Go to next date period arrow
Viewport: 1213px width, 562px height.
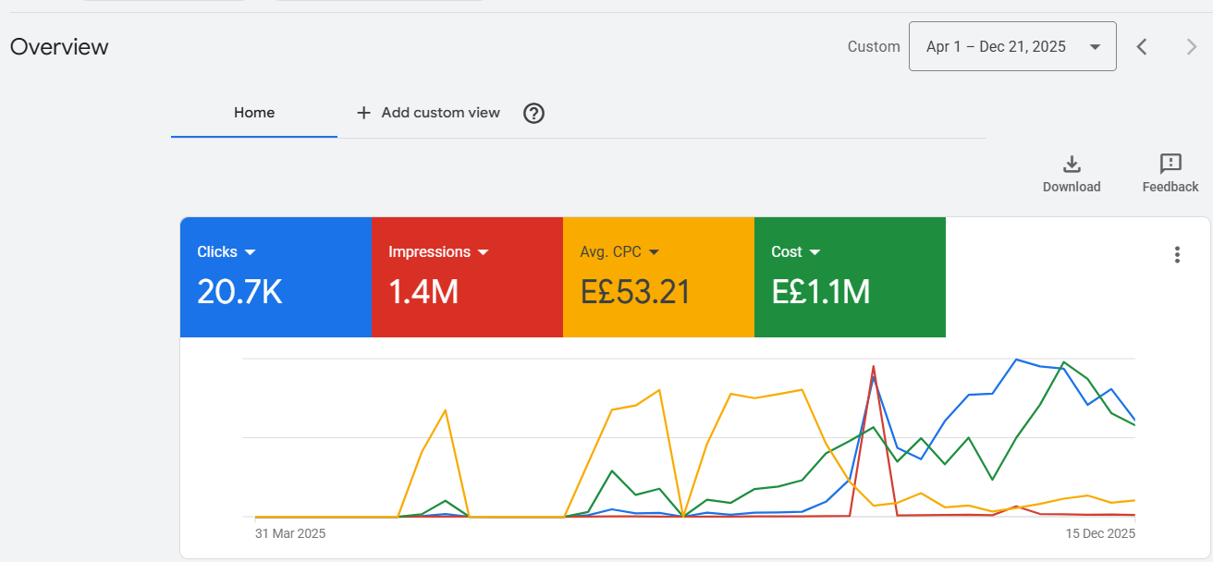(x=1192, y=46)
